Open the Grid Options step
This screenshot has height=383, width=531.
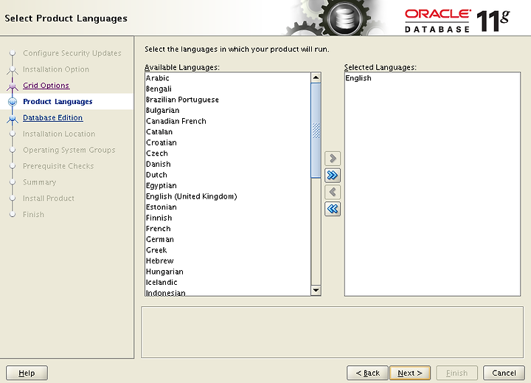pyautogui.click(x=46, y=86)
